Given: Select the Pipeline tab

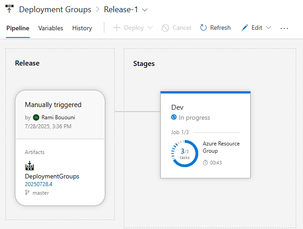Looking at the screenshot, I should 18,28.
